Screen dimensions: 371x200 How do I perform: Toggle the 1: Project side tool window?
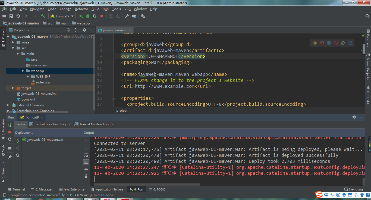[3, 38]
